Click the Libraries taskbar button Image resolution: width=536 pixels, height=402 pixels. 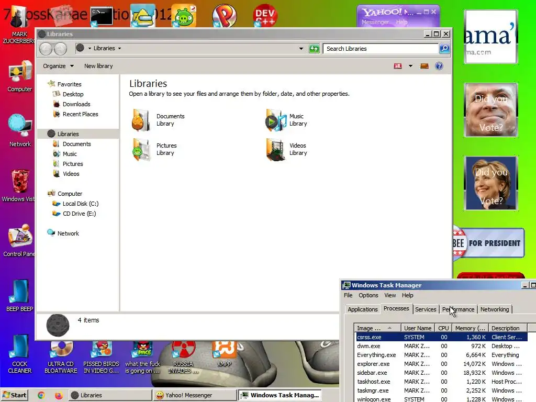point(110,395)
